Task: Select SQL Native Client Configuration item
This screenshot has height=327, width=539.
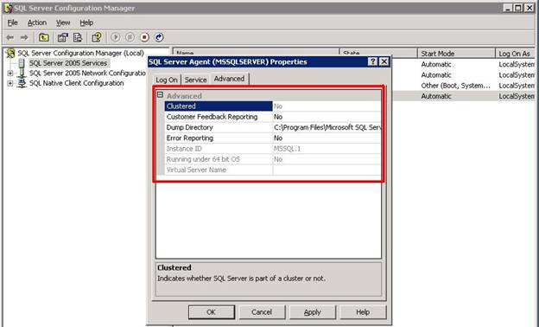Action: [x=76, y=83]
